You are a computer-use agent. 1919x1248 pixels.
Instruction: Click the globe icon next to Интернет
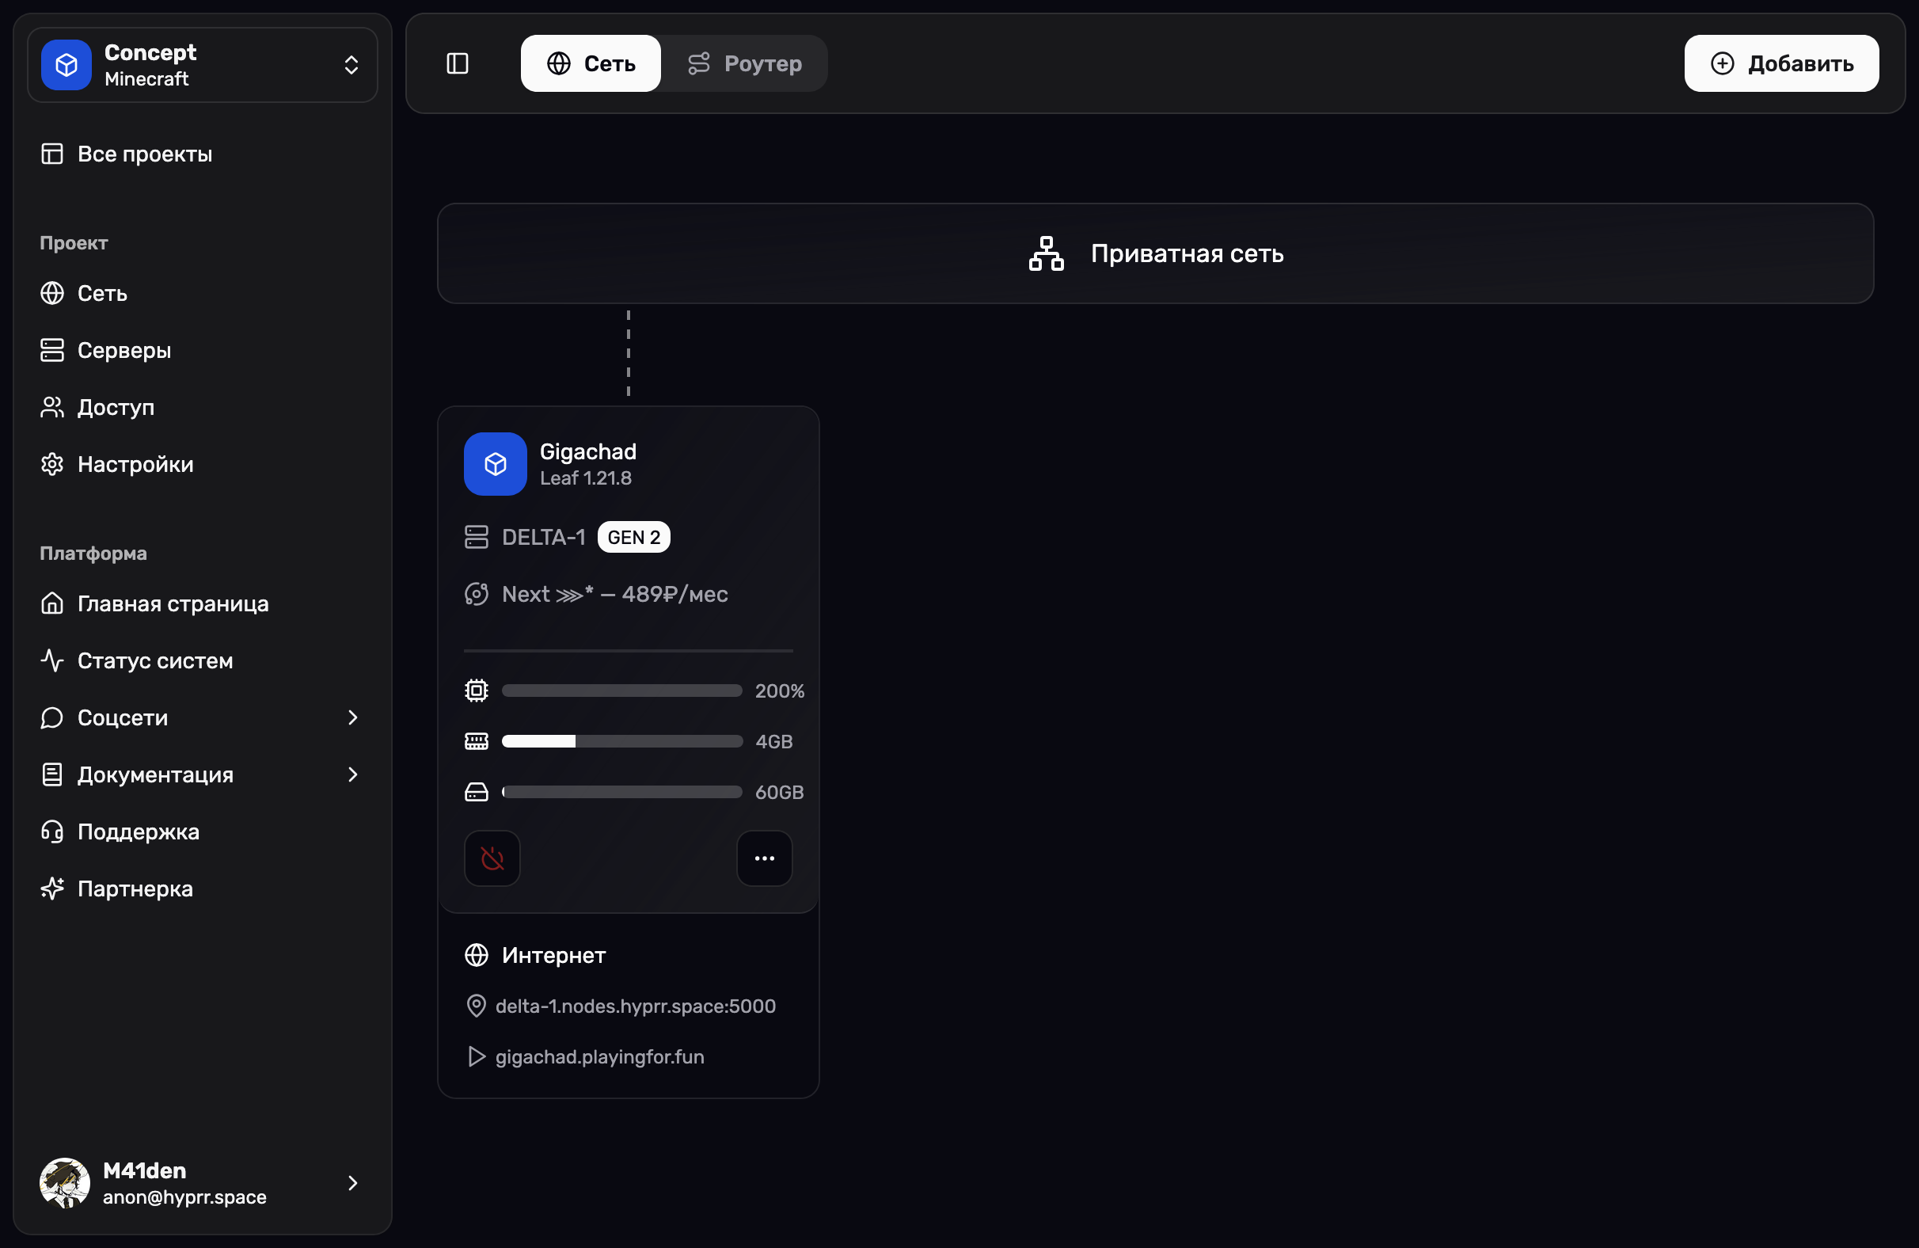pos(477,955)
